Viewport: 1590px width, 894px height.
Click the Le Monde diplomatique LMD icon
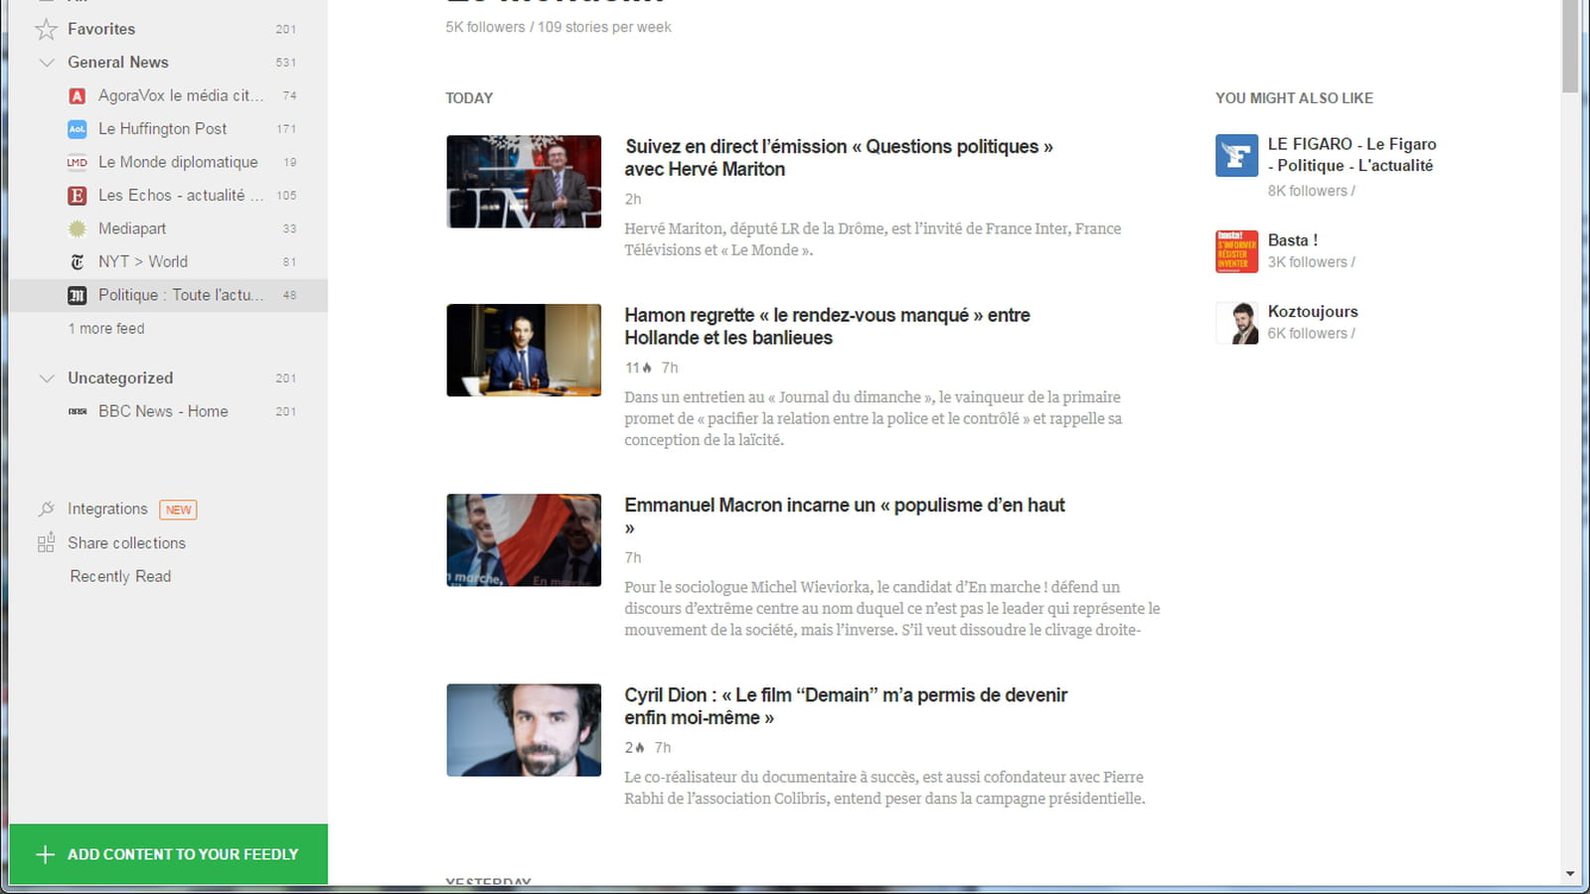(77, 162)
